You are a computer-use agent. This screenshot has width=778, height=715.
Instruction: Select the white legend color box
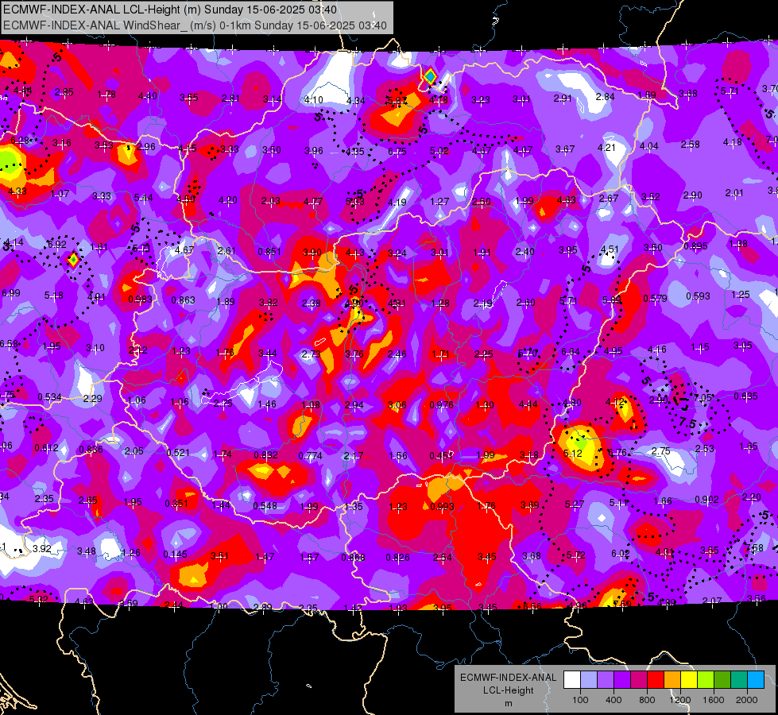coord(572,679)
